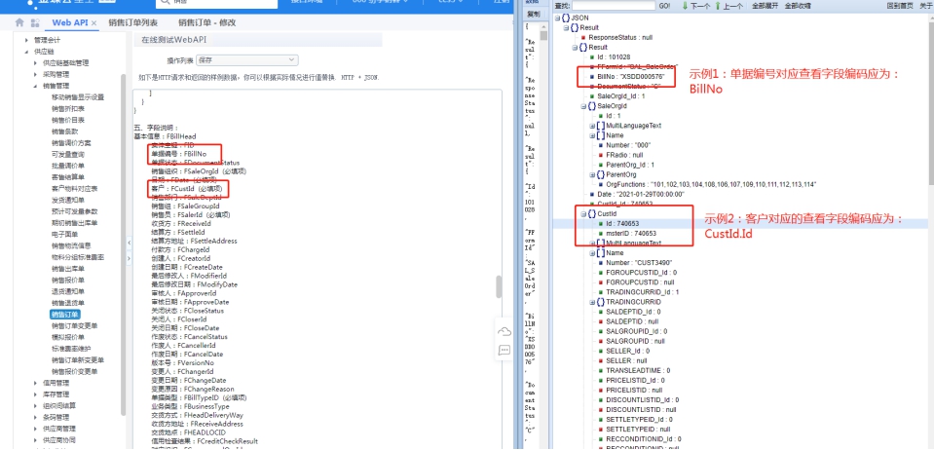934x450 pixels.
Task: Select 销售折扣表 in the tree
Action: click(x=68, y=108)
